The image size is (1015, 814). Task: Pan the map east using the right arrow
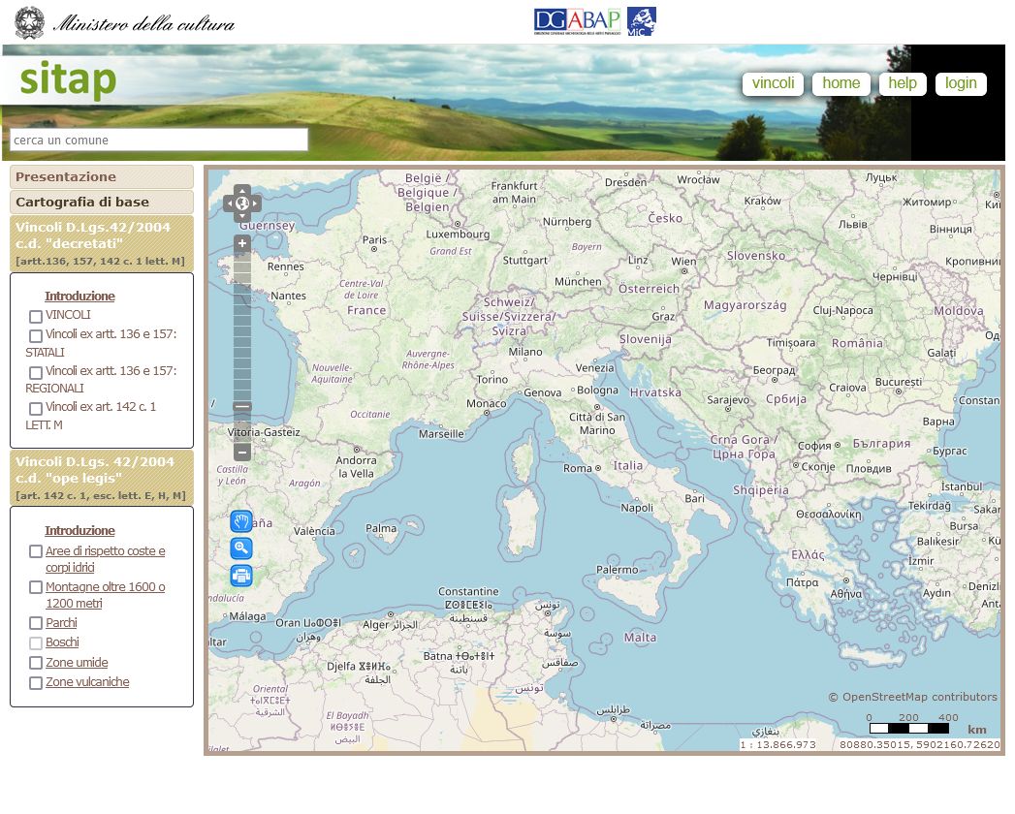click(x=256, y=203)
